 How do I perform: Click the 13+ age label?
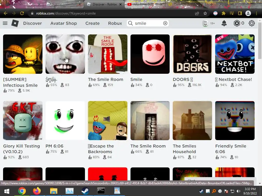213,23
